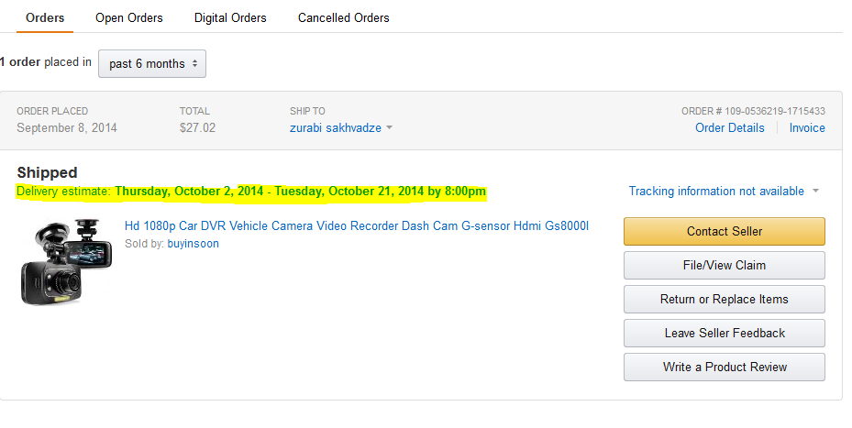Click the tracking information dropdown arrow

[x=814, y=192]
